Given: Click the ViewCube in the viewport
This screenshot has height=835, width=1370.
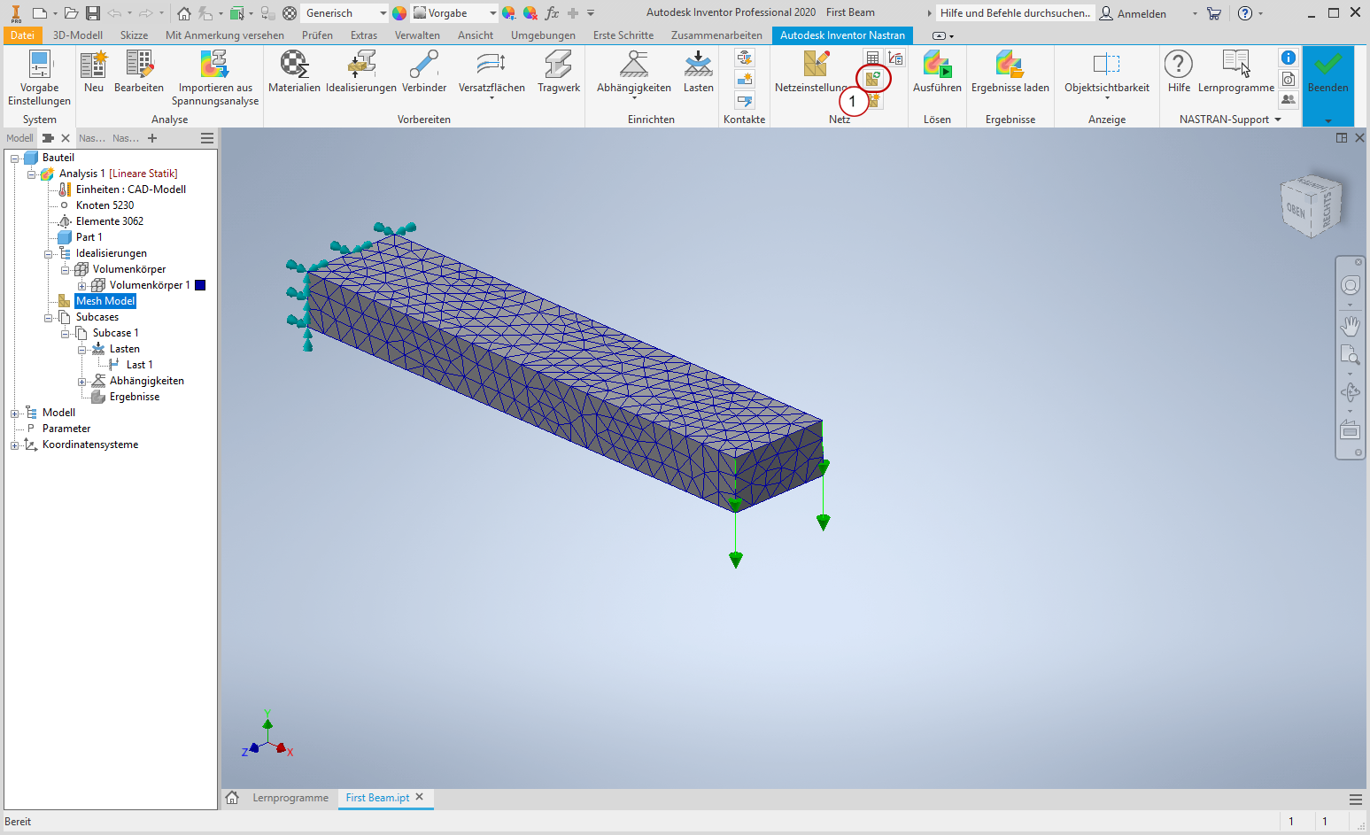Looking at the screenshot, I should (1312, 205).
